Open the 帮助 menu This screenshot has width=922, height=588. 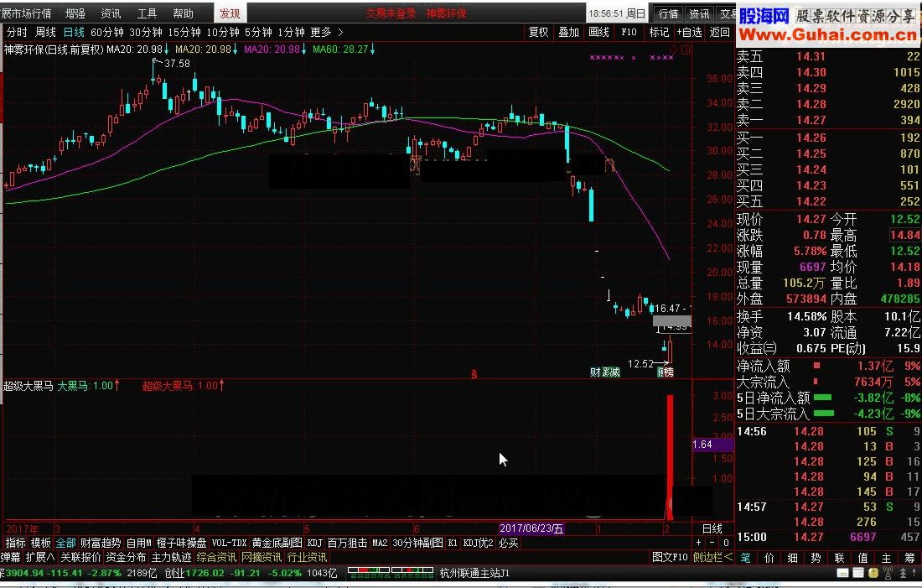pyautogui.click(x=183, y=13)
